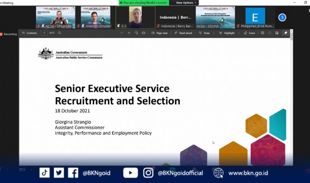This screenshot has height=183, width=310.
Task: Rotate the PDF page
Action: tap(136, 33)
